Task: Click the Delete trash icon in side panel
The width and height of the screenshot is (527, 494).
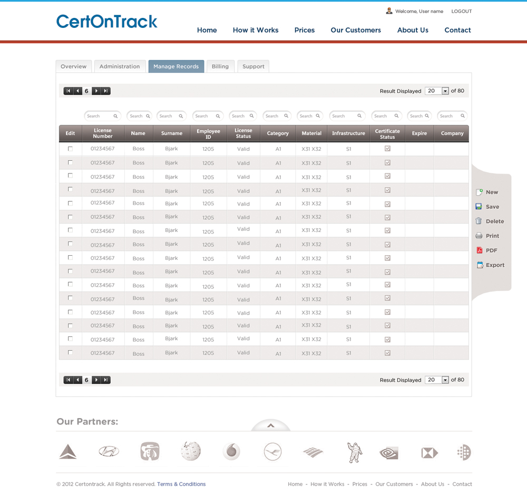Action: pos(479,221)
